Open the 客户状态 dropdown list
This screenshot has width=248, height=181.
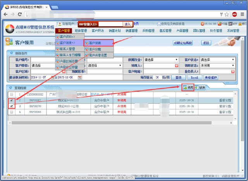233,60
